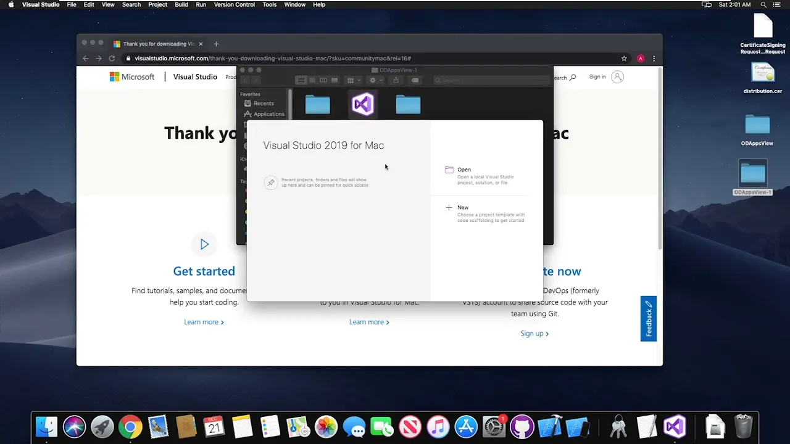
Task: Switch Finder to icon view
Action: click(x=301, y=80)
